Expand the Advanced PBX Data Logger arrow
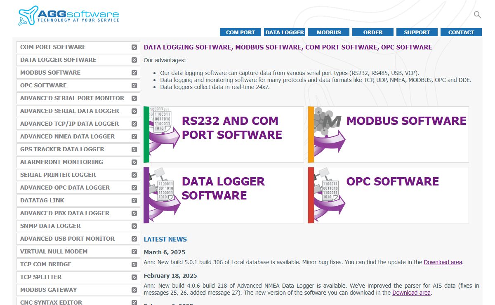495x305 pixels. [134, 213]
